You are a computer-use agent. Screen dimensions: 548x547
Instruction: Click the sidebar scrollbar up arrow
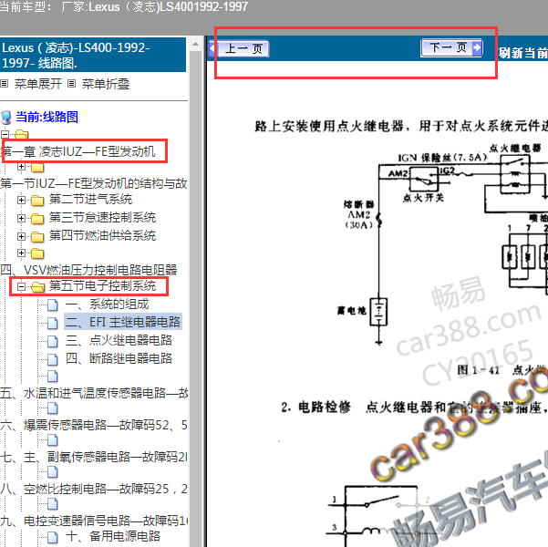196,44
